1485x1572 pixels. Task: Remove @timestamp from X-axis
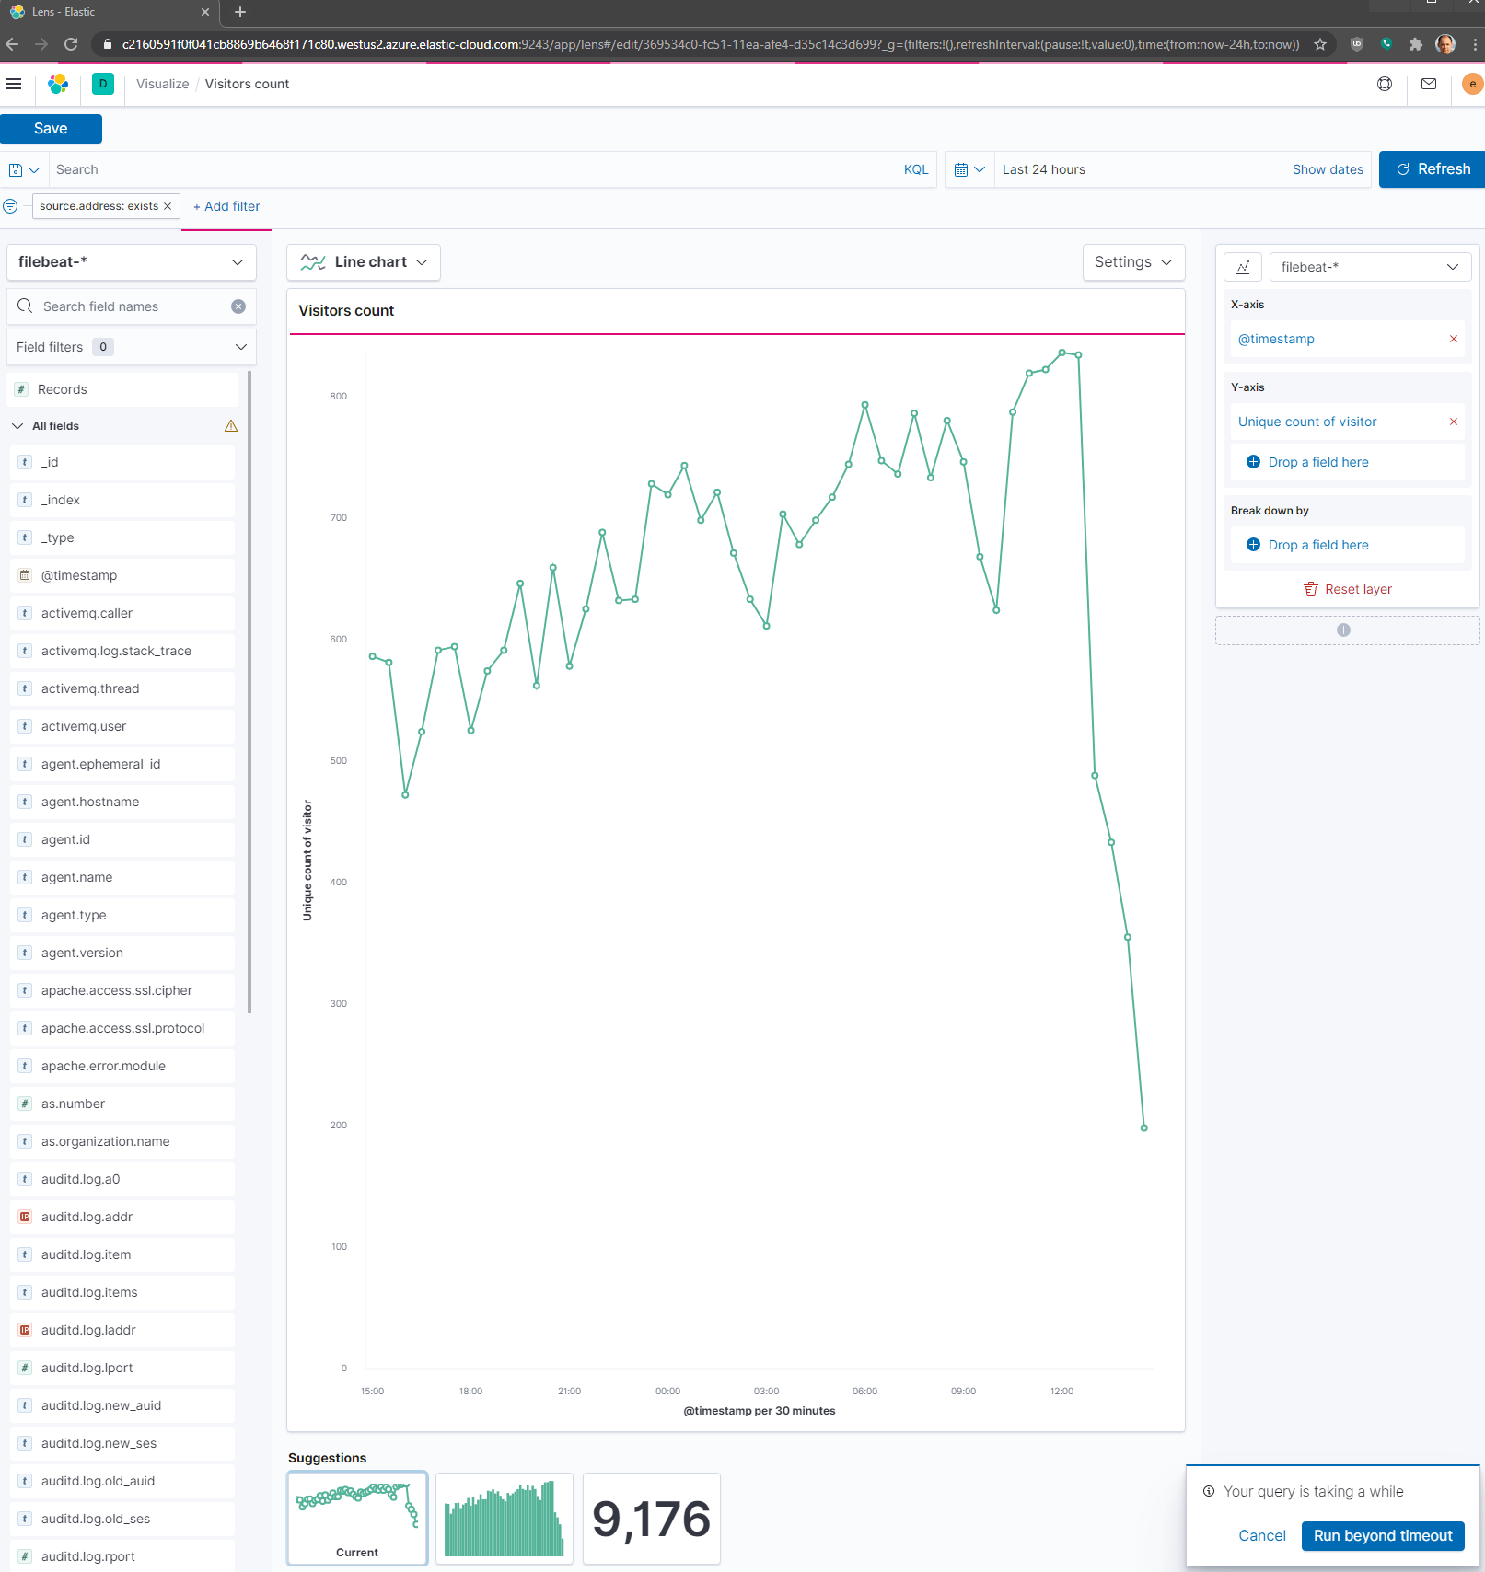(1454, 339)
